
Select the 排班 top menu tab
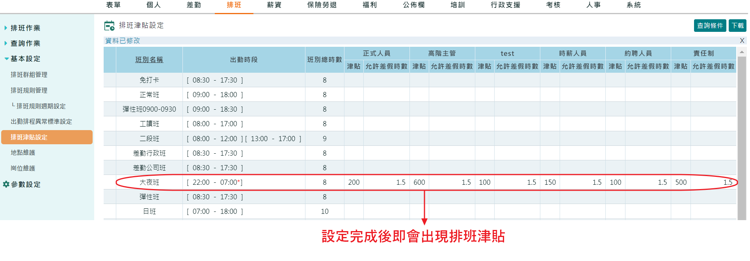click(234, 5)
